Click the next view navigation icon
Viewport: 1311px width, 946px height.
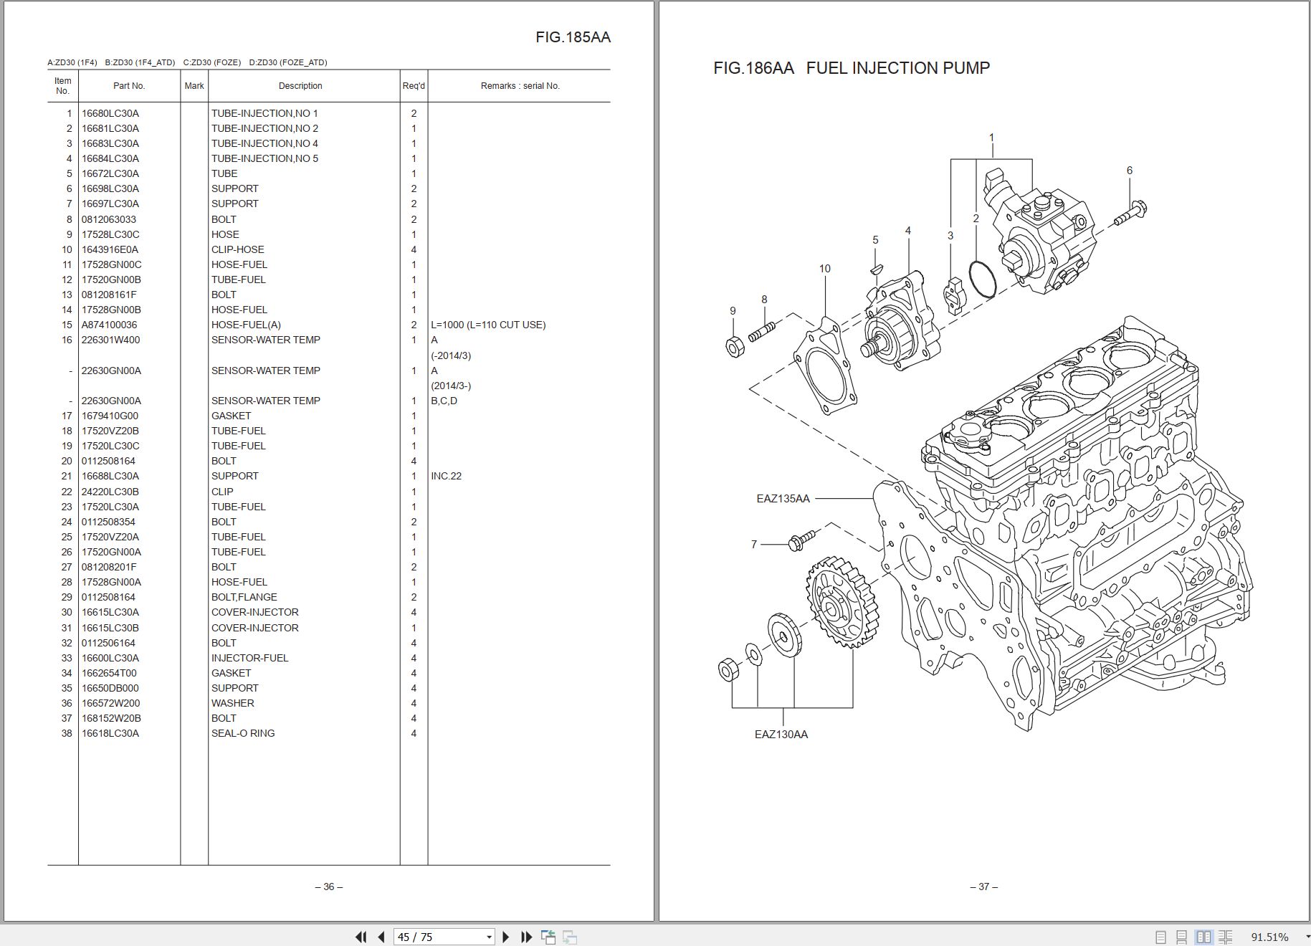click(x=571, y=937)
